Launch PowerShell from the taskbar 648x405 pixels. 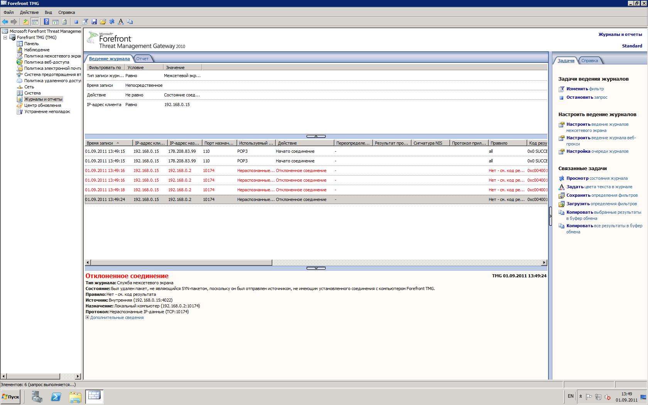point(56,397)
